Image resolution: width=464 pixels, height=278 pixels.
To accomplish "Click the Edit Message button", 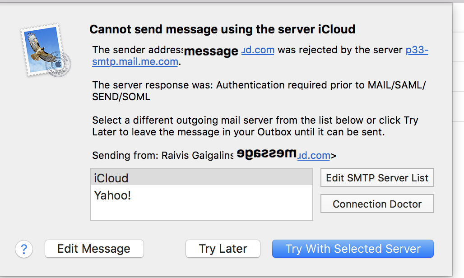I will [x=94, y=249].
